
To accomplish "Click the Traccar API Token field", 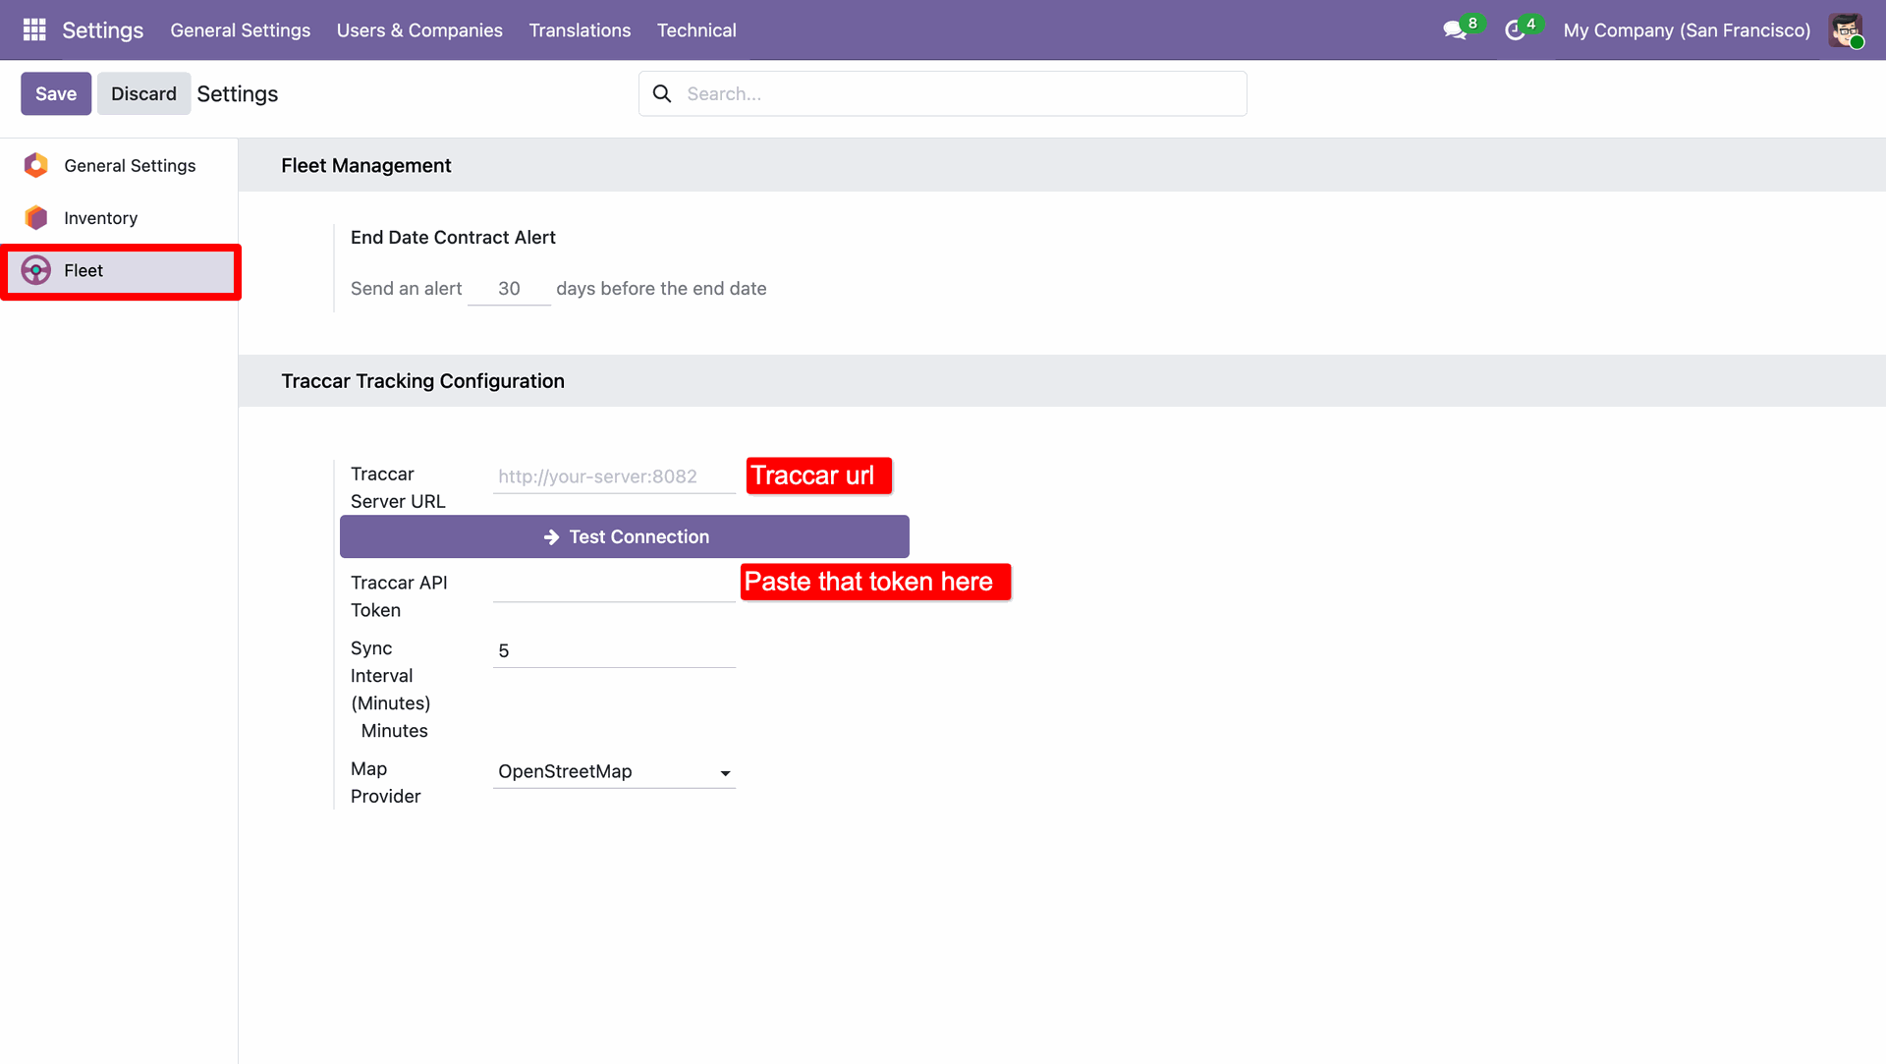I will [614, 586].
